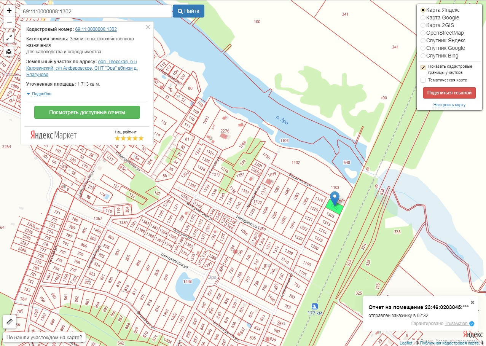Click Не нашли участок/дом на карте? button
This screenshot has width=486, height=346.
point(44,337)
